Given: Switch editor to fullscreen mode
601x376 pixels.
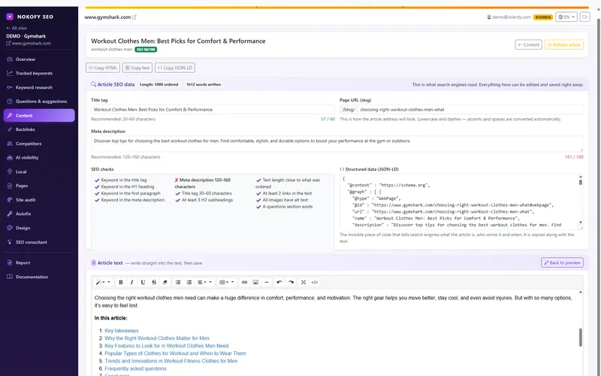Looking at the screenshot, I should pos(304,282).
